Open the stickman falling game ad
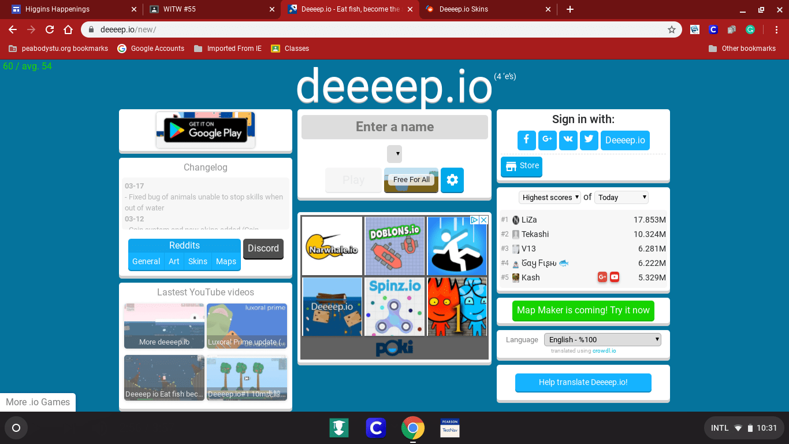The height and width of the screenshot is (444, 789). 457,246
